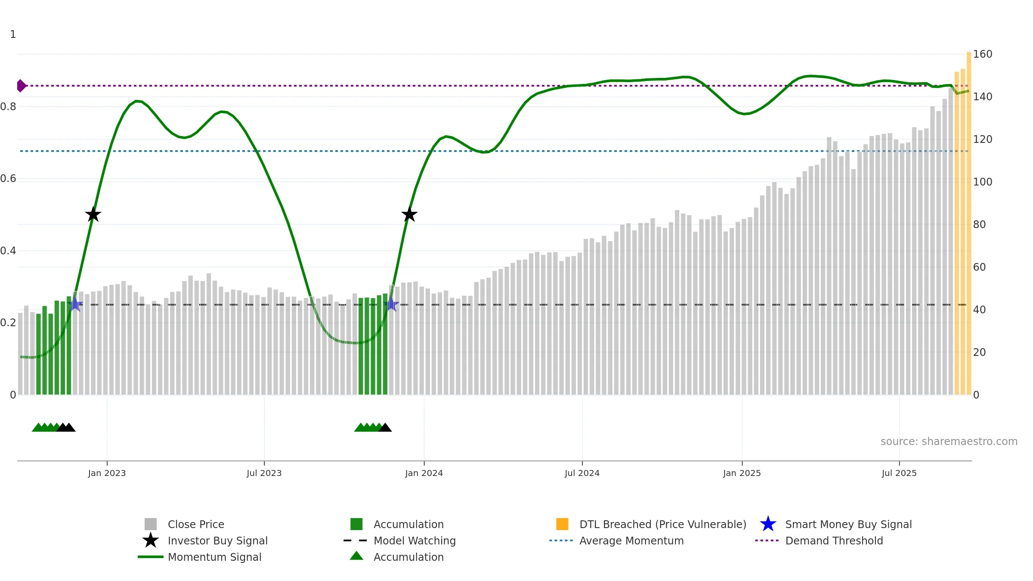This screenshot has height=581, width=1033.
Task: Select the blue Smart Money star before Jan 2024
Action: pos(391,304)
